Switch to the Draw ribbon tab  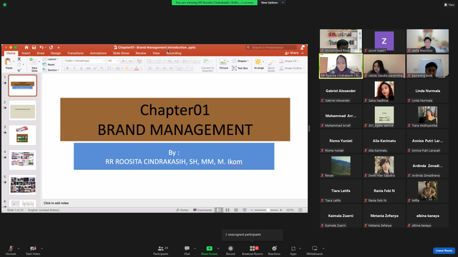[x=41, y=54]
